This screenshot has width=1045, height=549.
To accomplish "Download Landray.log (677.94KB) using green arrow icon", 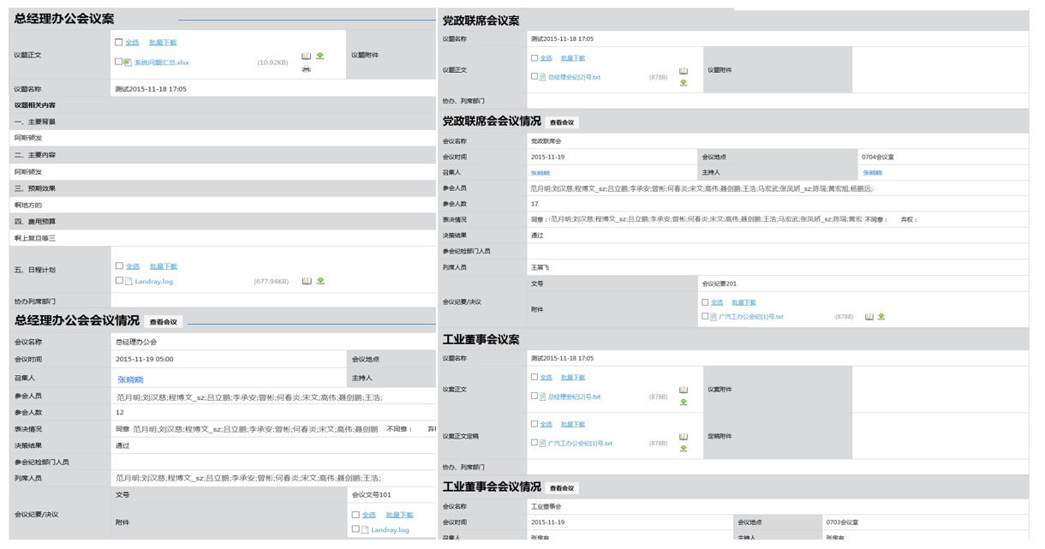I will pos(320,281).
